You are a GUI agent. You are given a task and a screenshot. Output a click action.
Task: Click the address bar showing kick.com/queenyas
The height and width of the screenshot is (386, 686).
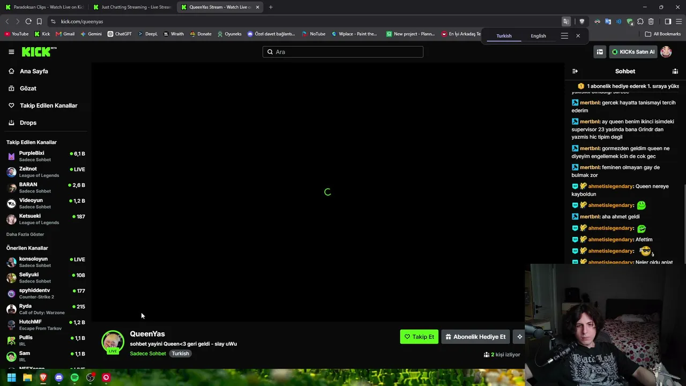(305, 21)
